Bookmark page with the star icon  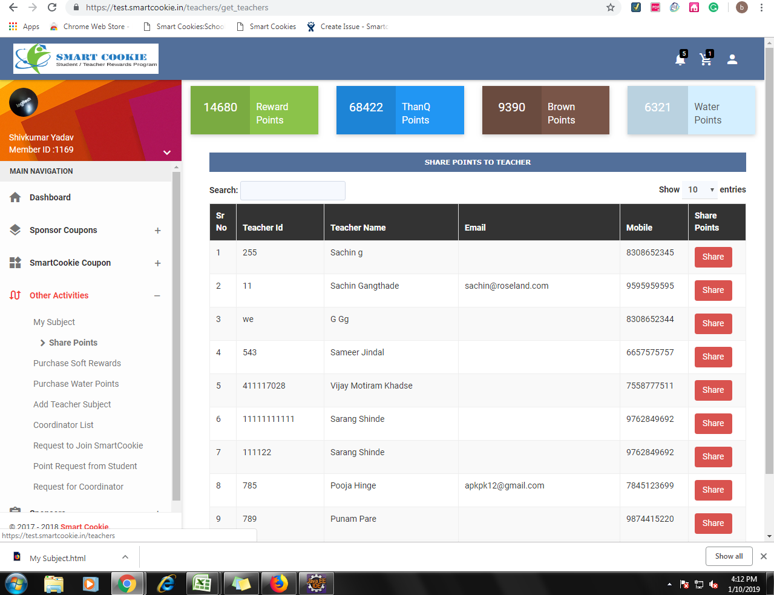611,8
